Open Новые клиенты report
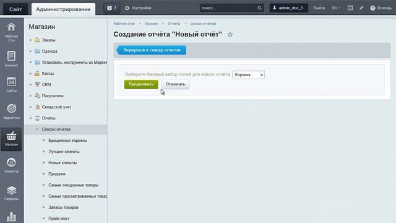Image resolution: width=396 pixels, height=223 pixels. 62,162
